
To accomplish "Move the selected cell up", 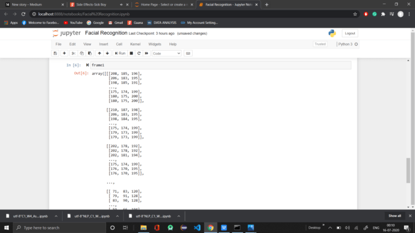I will pyautogui.click(x=99, y=53).
